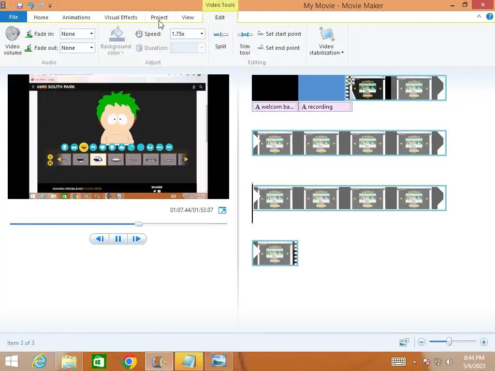Click the preview monitor video
The image size is (495, 371).
[118, 137]
